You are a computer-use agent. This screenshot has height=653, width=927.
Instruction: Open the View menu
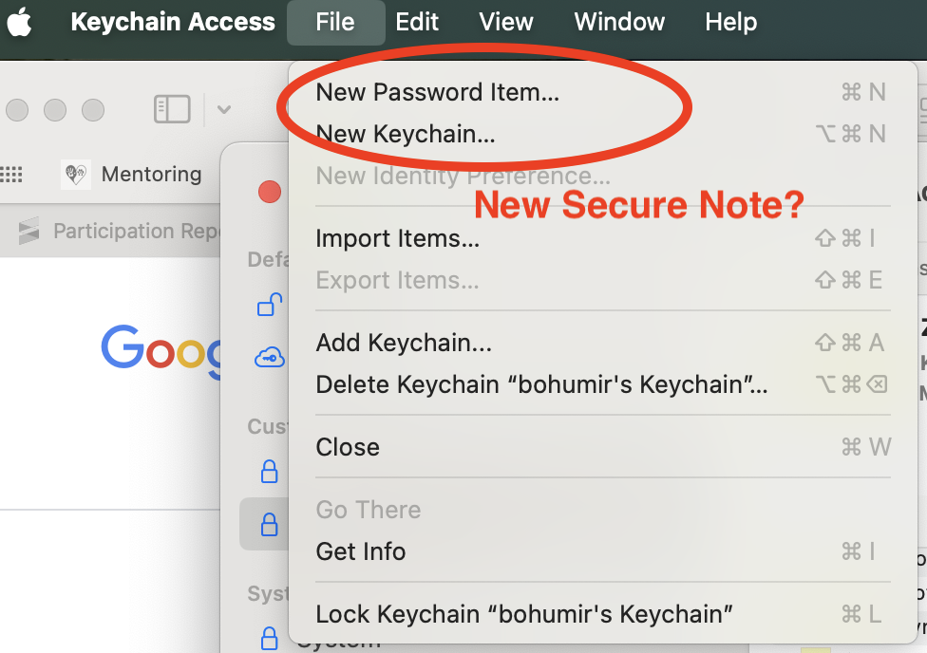505,22
